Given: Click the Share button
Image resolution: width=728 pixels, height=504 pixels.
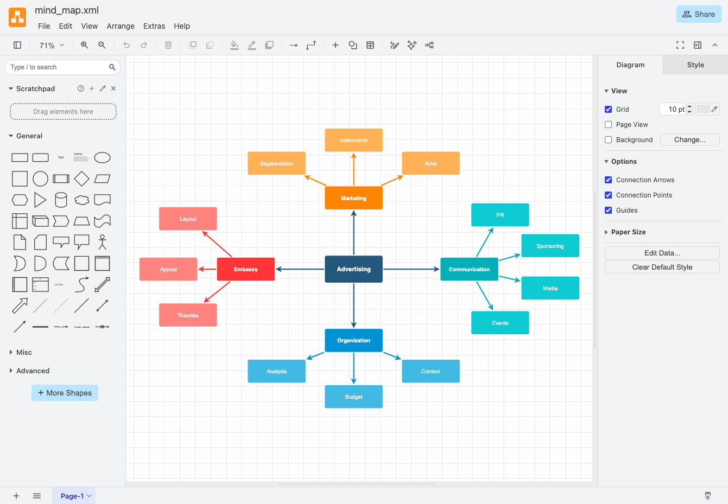Looking at the screenshot, I should click(x=699, y=14).
